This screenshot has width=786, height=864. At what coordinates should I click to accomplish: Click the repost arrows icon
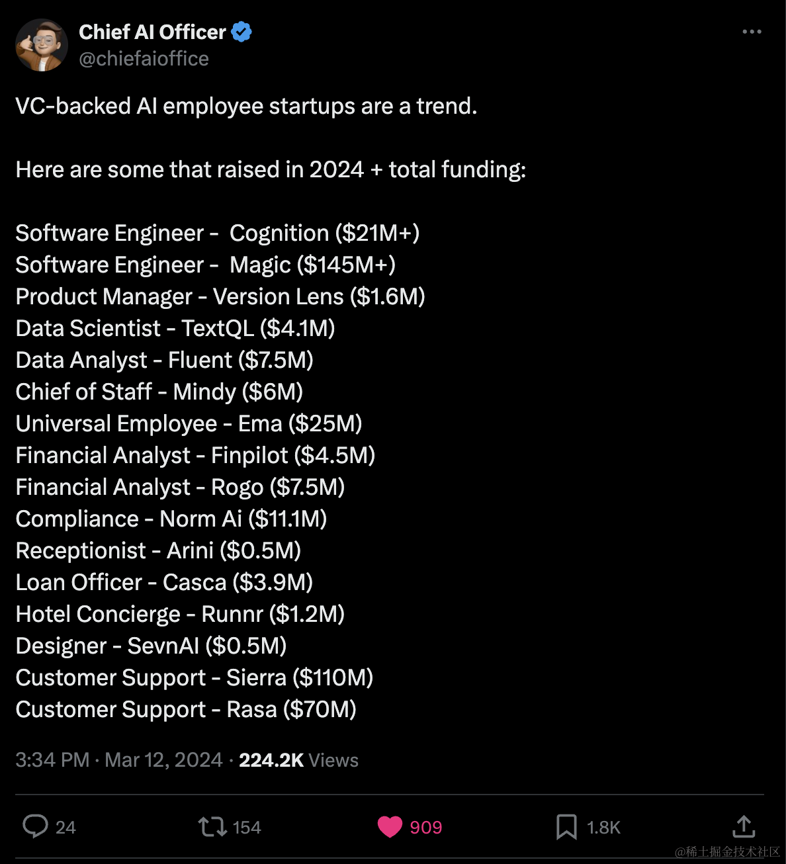coord(212,826)
